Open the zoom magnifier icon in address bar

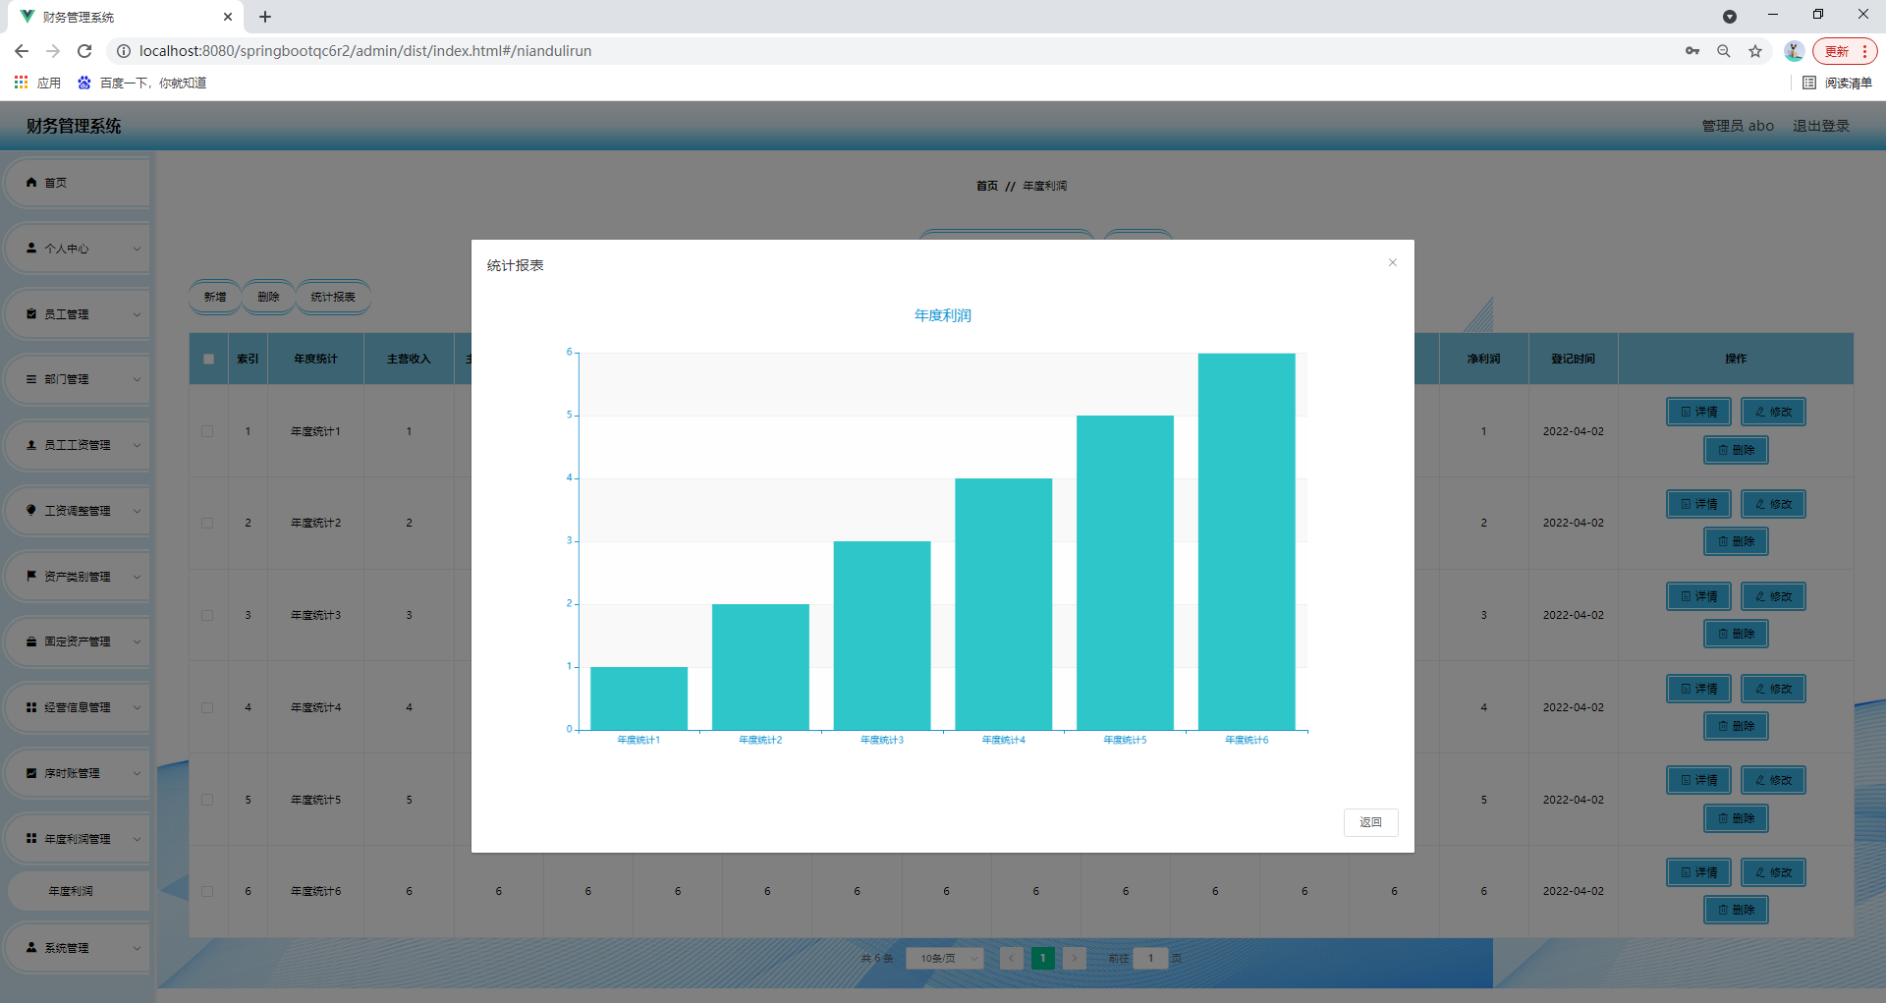1724,51
